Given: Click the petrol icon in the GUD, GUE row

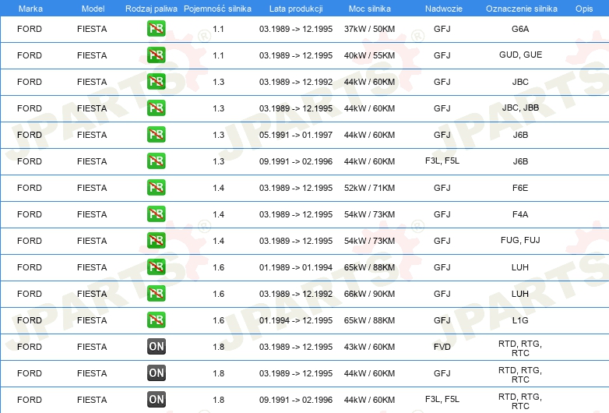Looking at the screenshot, I should tap(156, 55).
